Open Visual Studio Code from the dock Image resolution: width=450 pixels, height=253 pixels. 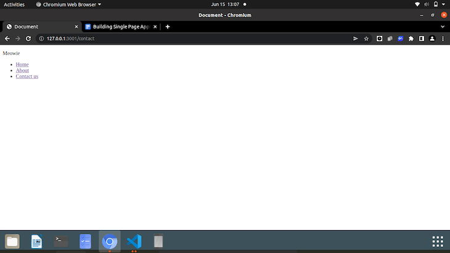134,241
